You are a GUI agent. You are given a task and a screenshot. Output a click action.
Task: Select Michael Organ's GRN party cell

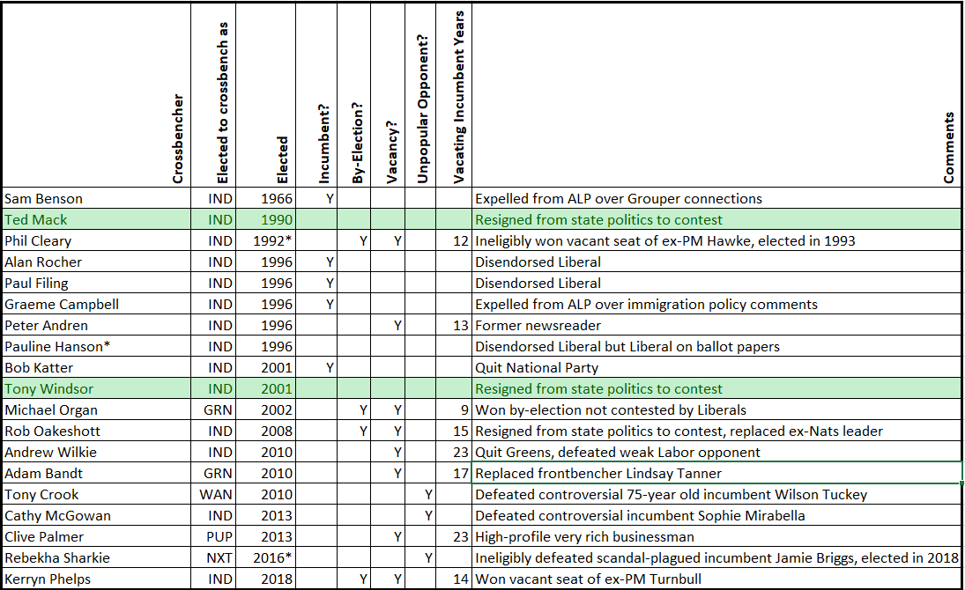213,409
